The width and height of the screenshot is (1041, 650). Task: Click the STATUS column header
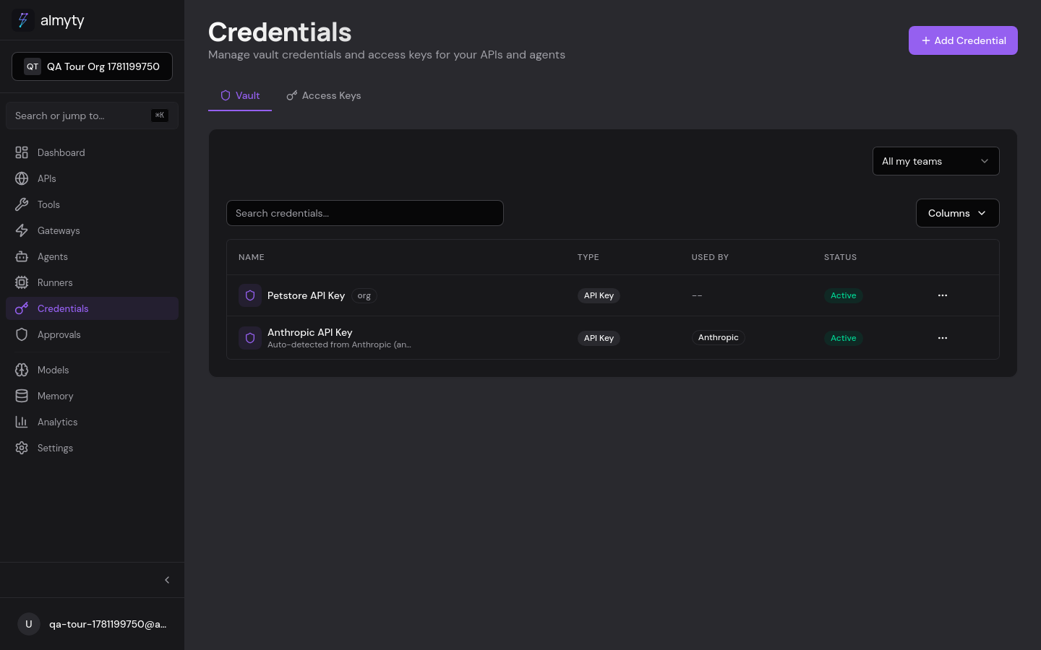coord(840,257)
